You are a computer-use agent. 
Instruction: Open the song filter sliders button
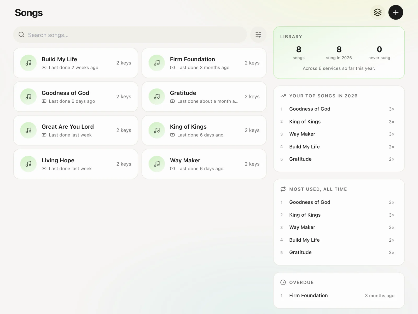(x=258, y=34)
